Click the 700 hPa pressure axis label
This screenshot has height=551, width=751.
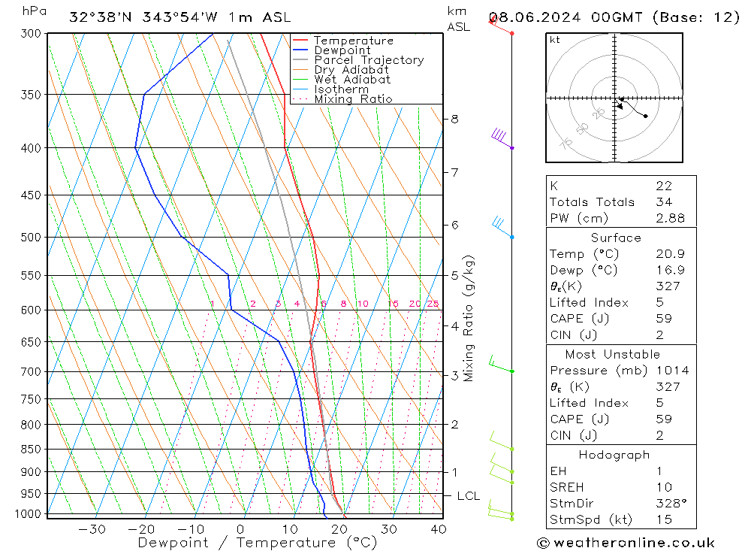(x=31, y=371)
